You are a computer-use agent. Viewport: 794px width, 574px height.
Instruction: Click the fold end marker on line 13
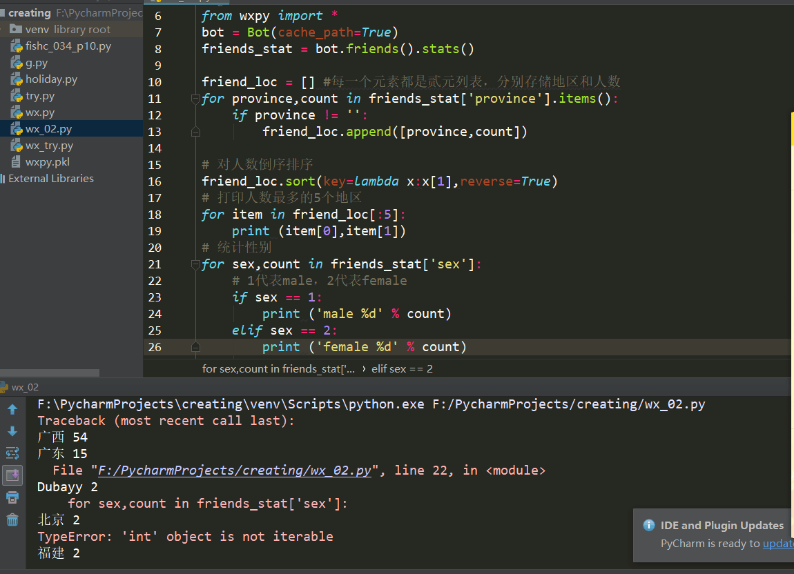coord(195,132)
